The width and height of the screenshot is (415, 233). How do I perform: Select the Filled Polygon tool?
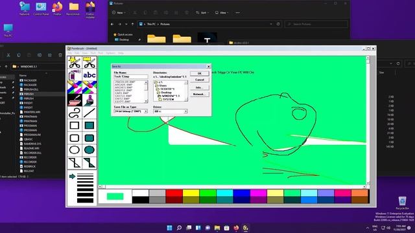click(89, 162)
